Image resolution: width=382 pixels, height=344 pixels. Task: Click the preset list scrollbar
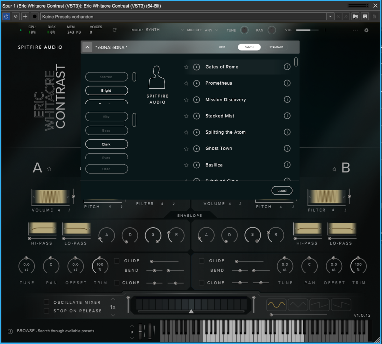[296, 62]
